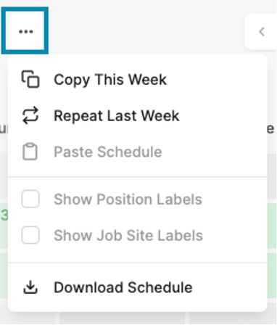277x325 pixels.
Task: Click the lower green shift block at left edge
Action: click(x=4, y=276)
